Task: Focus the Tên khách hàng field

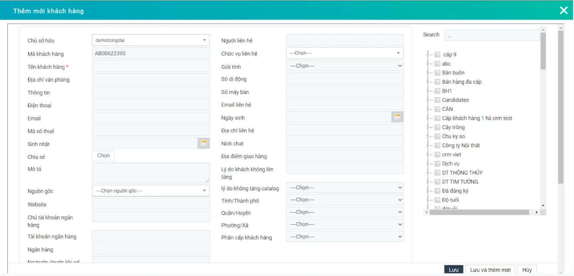Action: (151, 67)
